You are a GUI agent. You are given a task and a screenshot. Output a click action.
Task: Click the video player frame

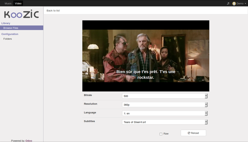click(146, 56)
